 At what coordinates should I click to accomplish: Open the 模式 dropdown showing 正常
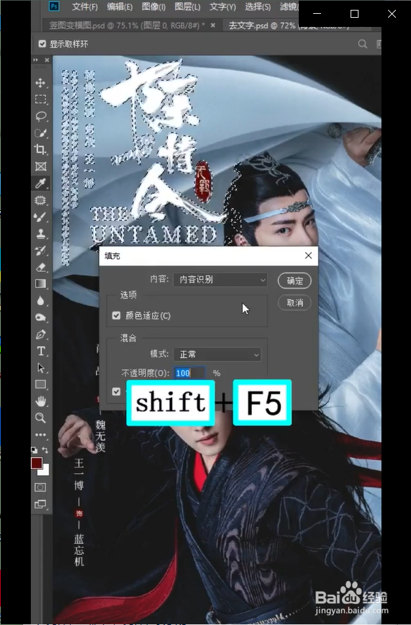217,354
